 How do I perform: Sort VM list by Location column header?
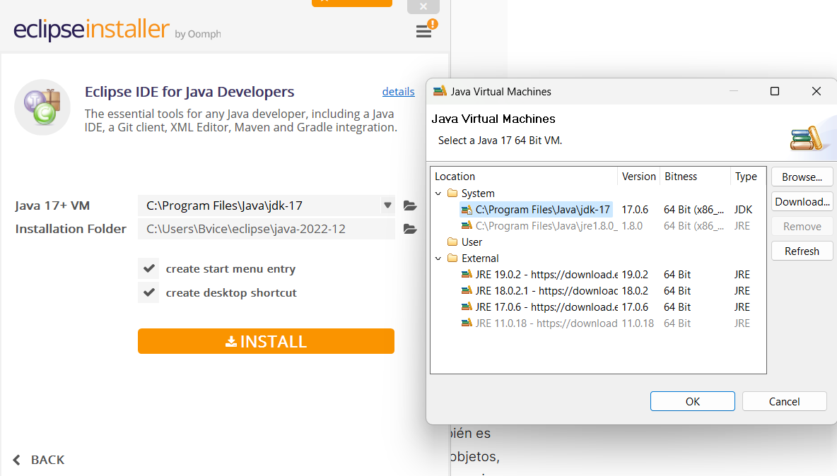525,177
